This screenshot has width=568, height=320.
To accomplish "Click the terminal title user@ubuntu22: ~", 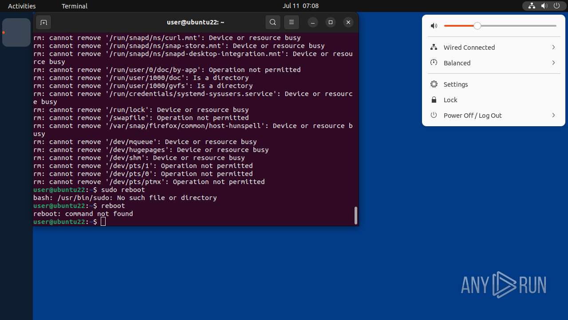I will (196, 22).
